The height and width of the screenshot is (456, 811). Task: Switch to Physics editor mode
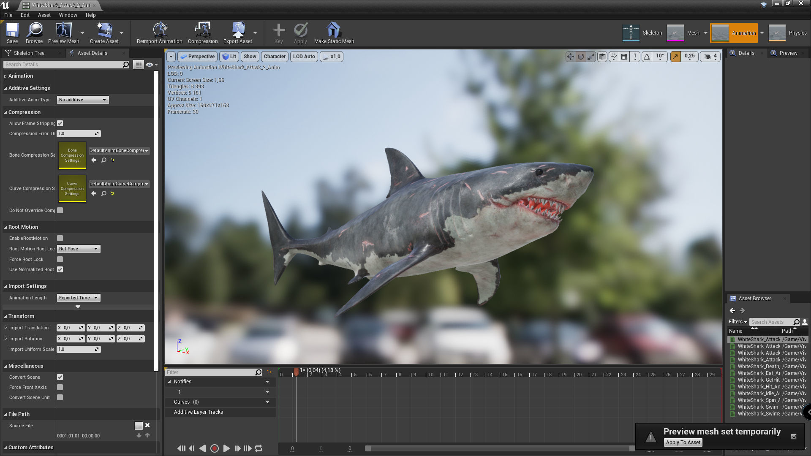tap(788, 33)
